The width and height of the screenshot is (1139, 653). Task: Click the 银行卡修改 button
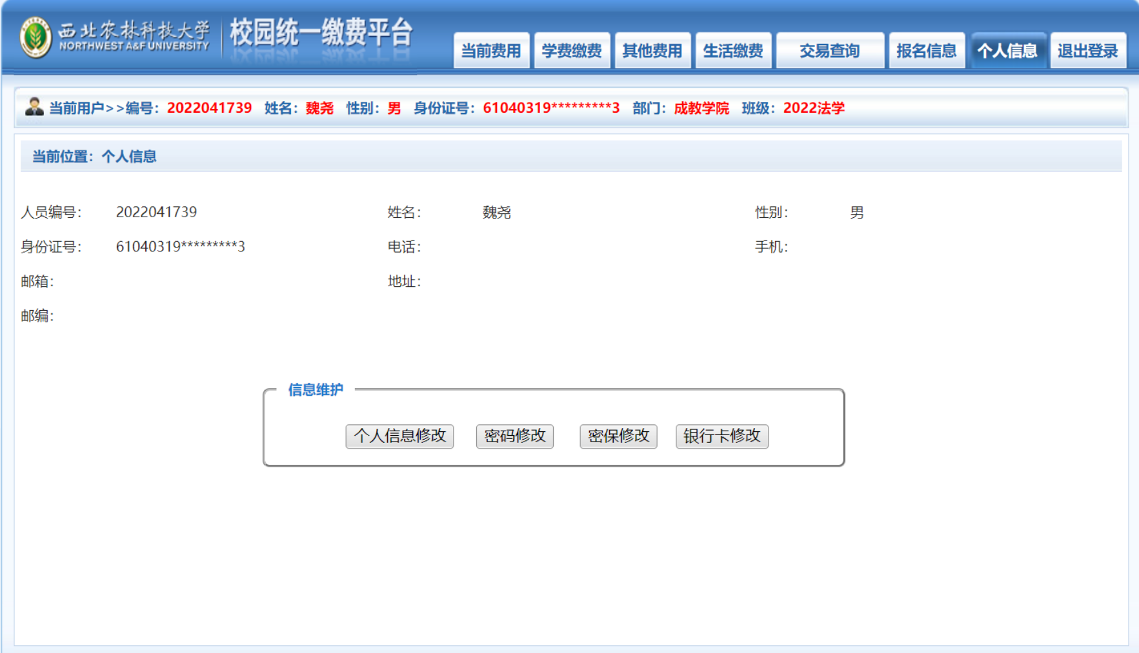pos(721,436)
